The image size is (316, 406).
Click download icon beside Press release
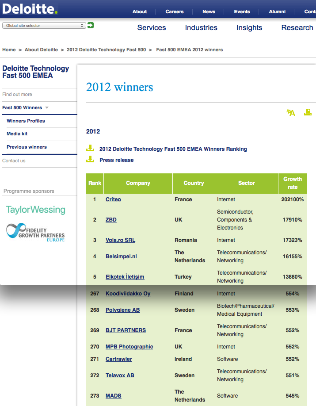point(90,159)
